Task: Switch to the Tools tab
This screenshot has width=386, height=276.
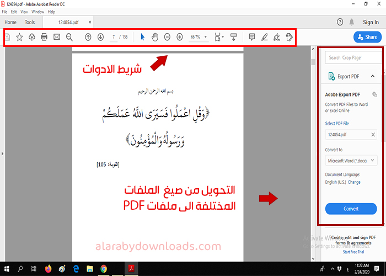Action: click(x=30, y=22)
